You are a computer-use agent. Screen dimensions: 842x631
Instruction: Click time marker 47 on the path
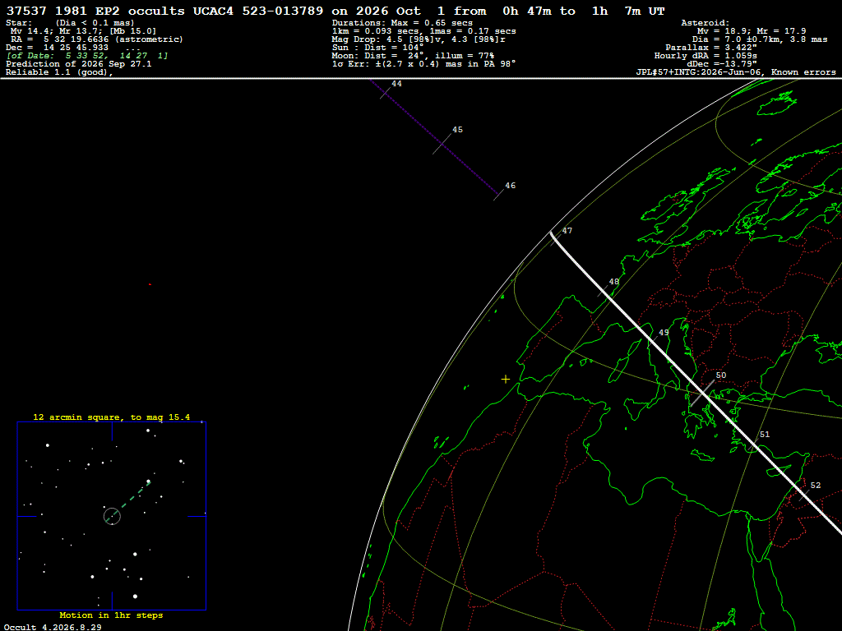567,231
